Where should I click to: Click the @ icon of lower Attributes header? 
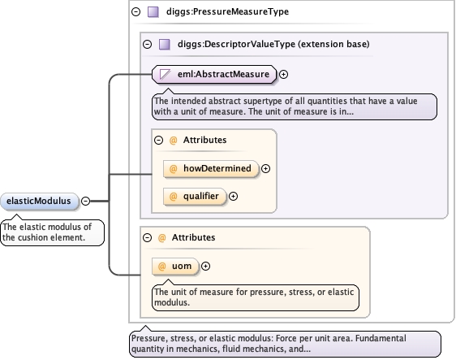(x=161, y=238)
